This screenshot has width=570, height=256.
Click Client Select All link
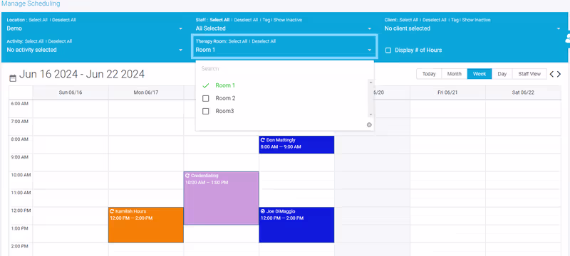[408, 20]
